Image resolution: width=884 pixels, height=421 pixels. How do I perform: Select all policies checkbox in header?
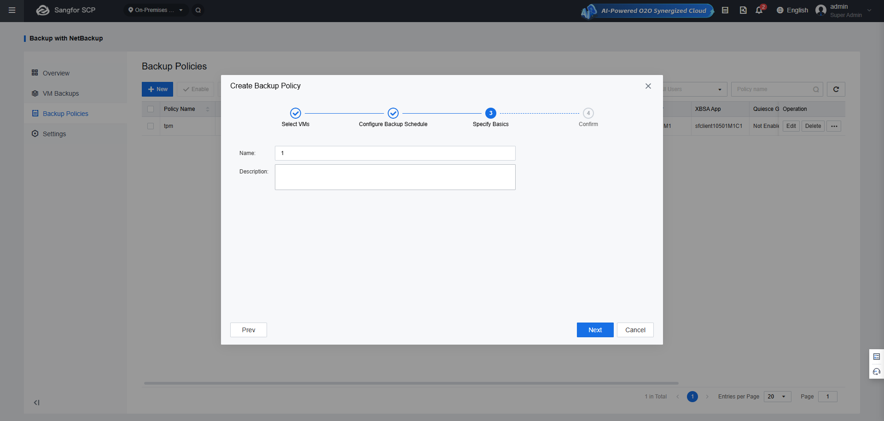point(151,109)
